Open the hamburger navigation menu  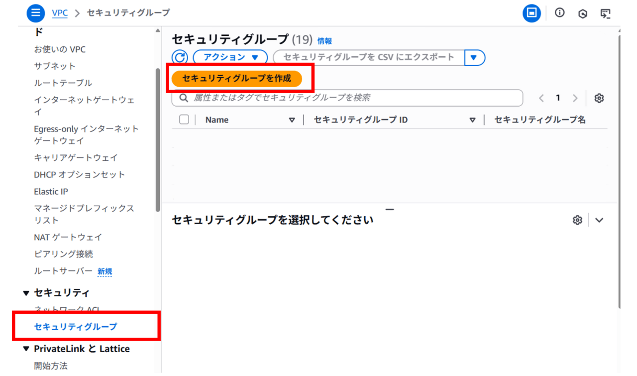[35, 13]
